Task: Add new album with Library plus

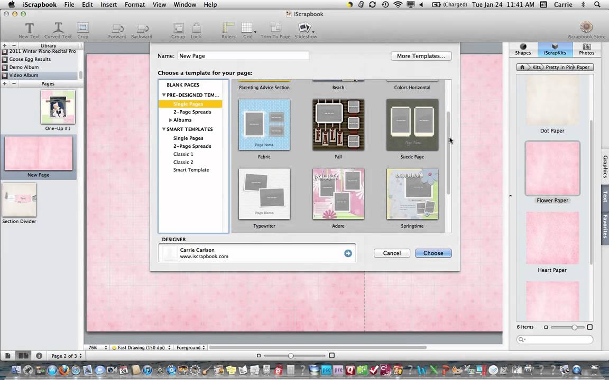Action: tap(5, 45)
